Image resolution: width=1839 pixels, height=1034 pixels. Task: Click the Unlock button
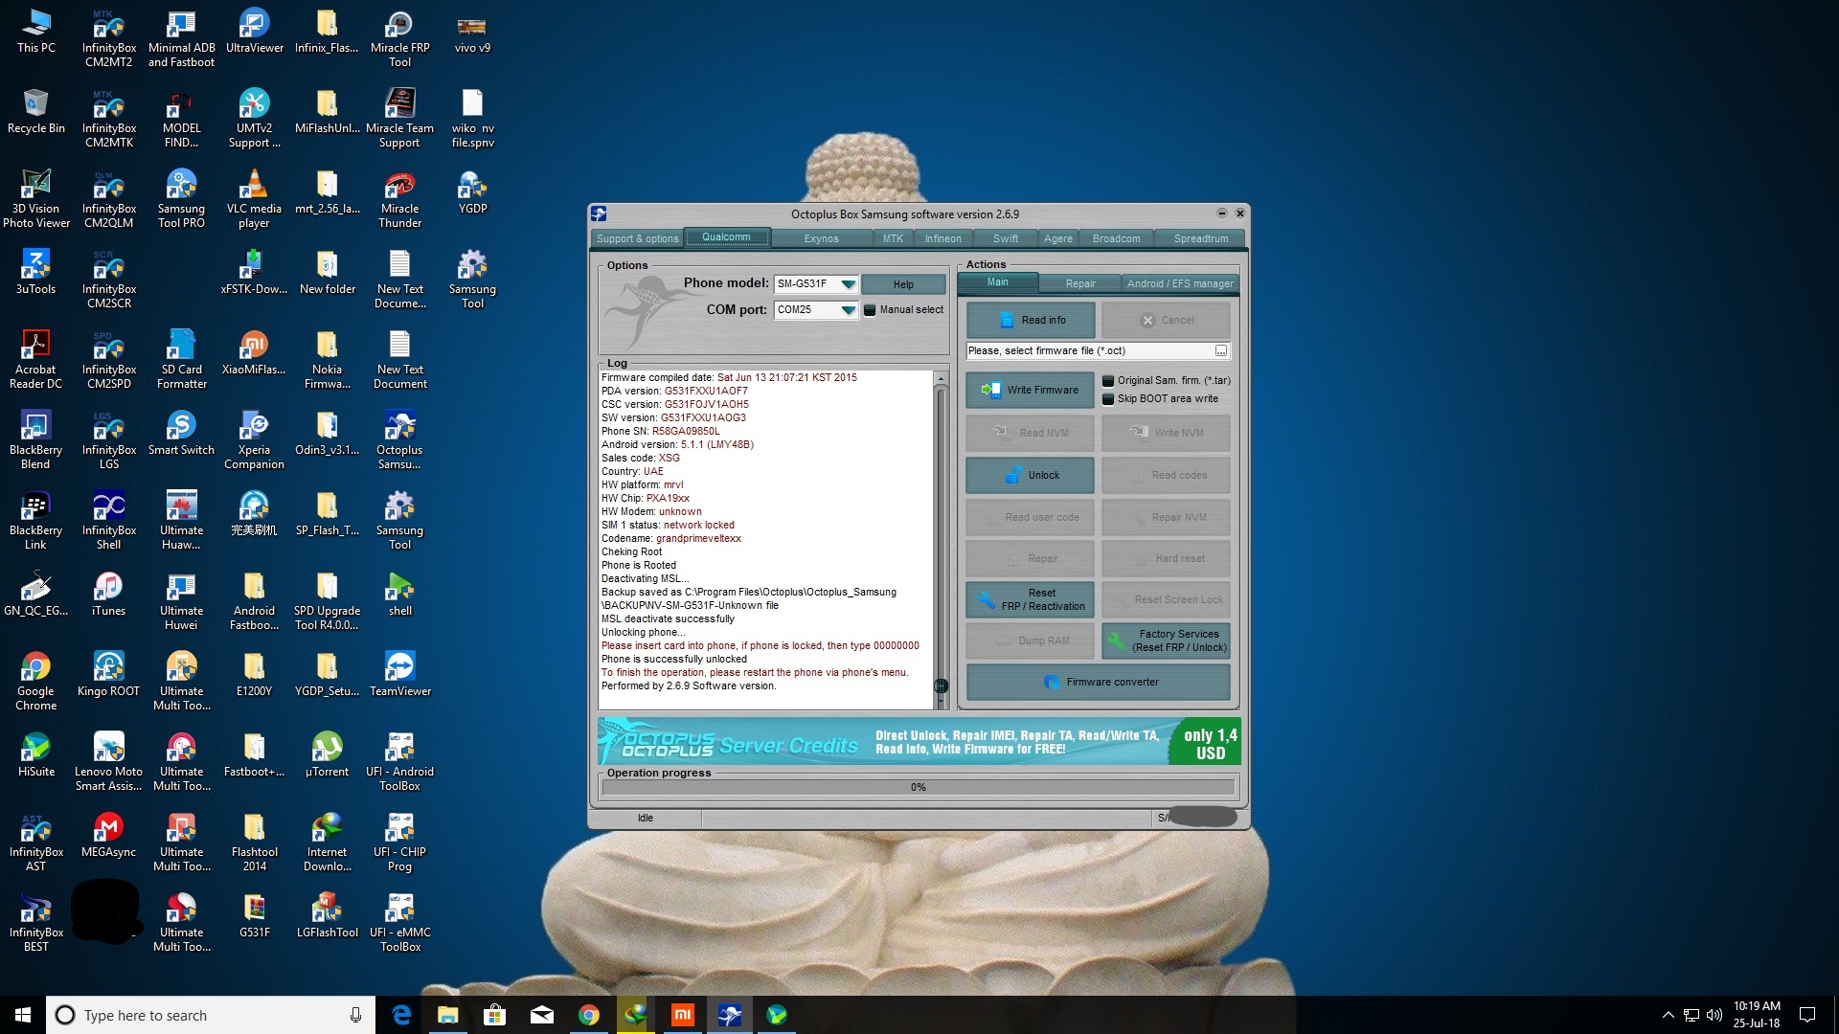tap(1030, 475)
